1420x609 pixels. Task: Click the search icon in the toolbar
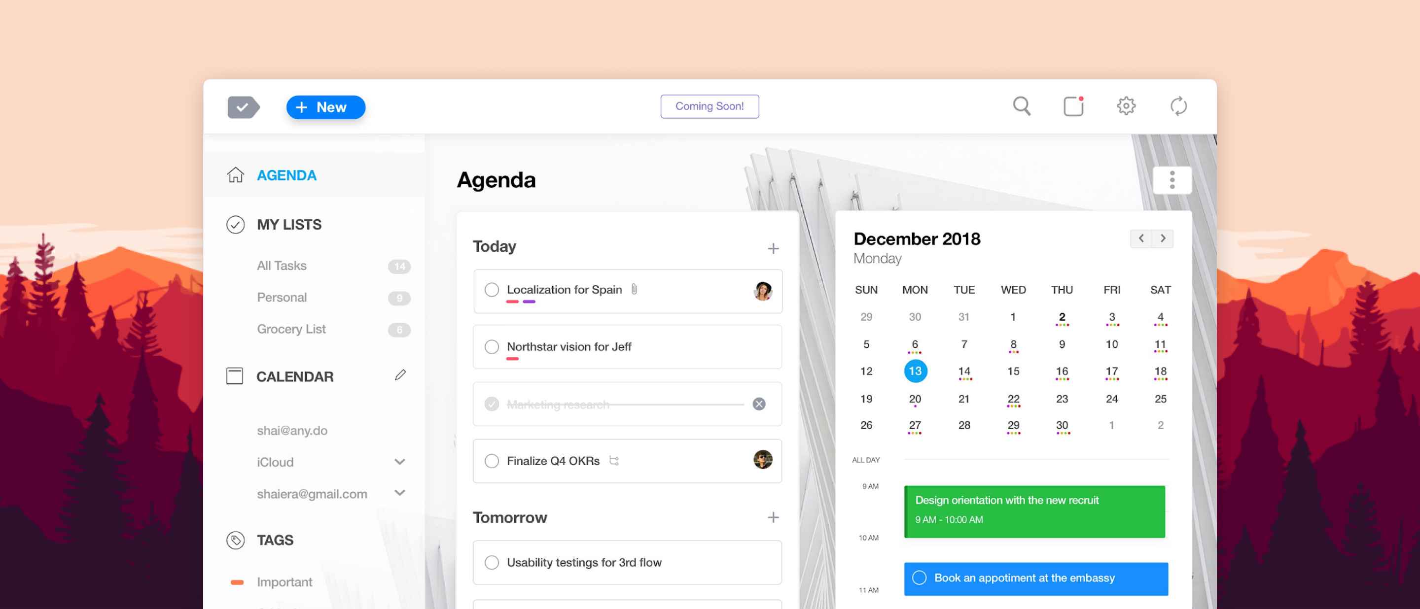(1022, 107)
